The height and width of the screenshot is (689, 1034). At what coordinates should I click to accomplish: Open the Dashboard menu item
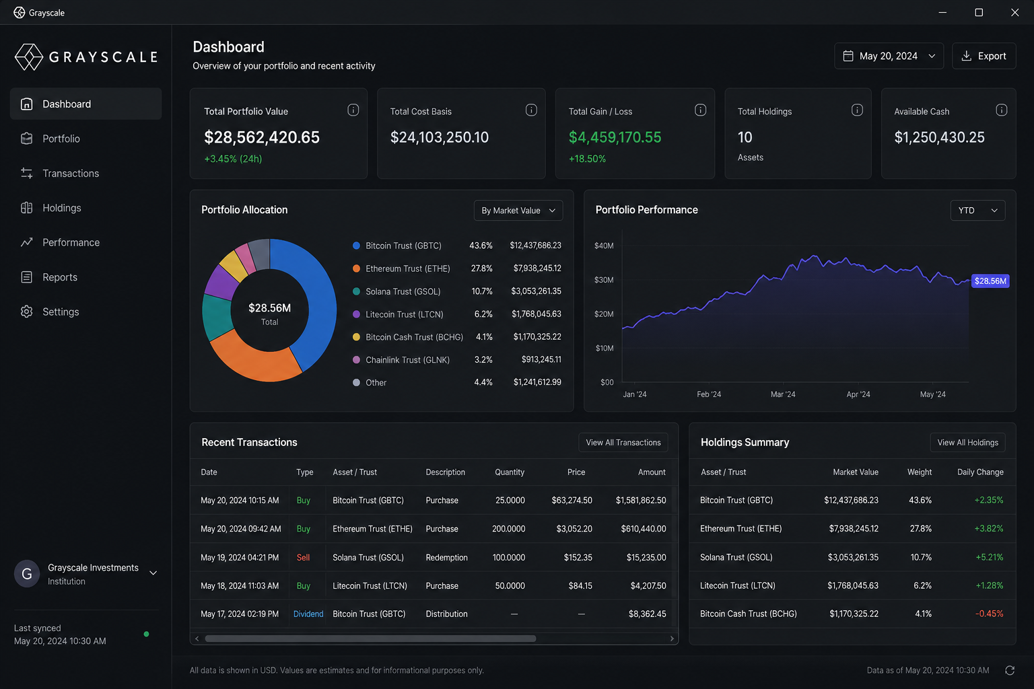tap(85, 104)
